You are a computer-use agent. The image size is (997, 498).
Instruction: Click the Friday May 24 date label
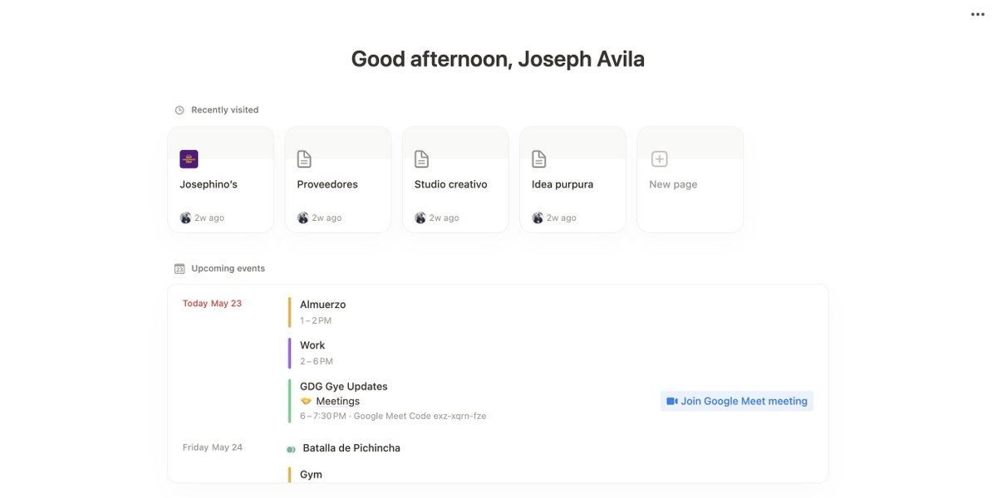(x=213, y=447)
